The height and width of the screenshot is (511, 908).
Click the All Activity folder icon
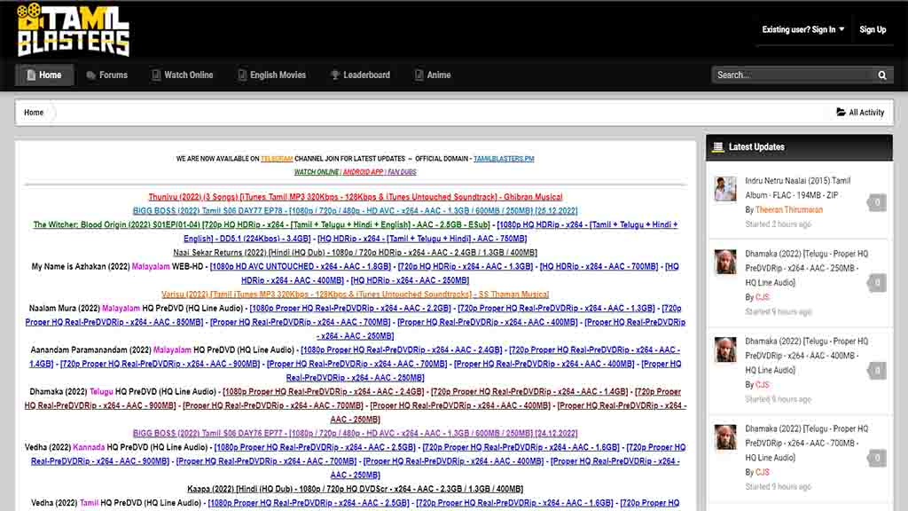coord(841,112)
